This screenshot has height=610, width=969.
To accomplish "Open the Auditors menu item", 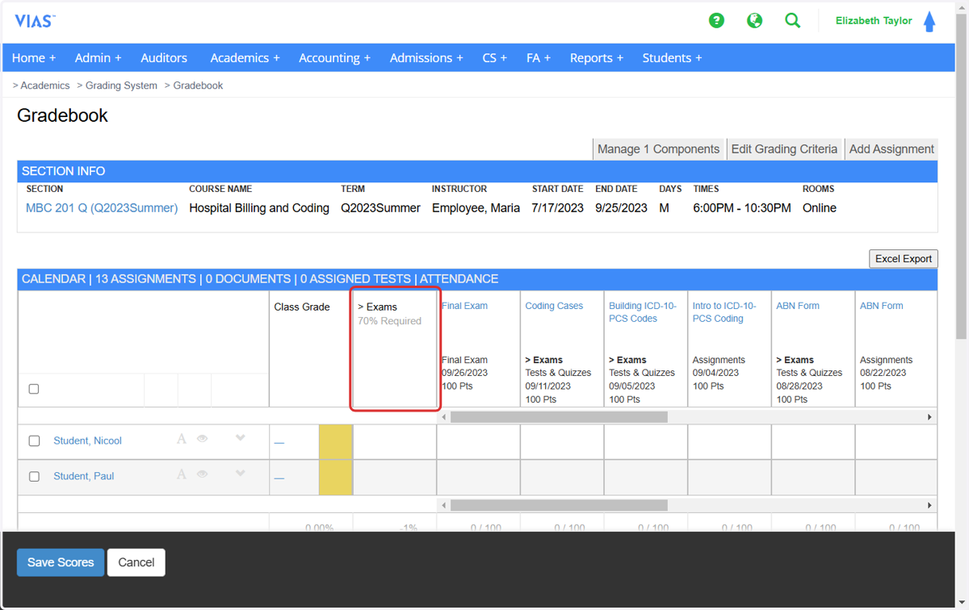I will point(164,58).
